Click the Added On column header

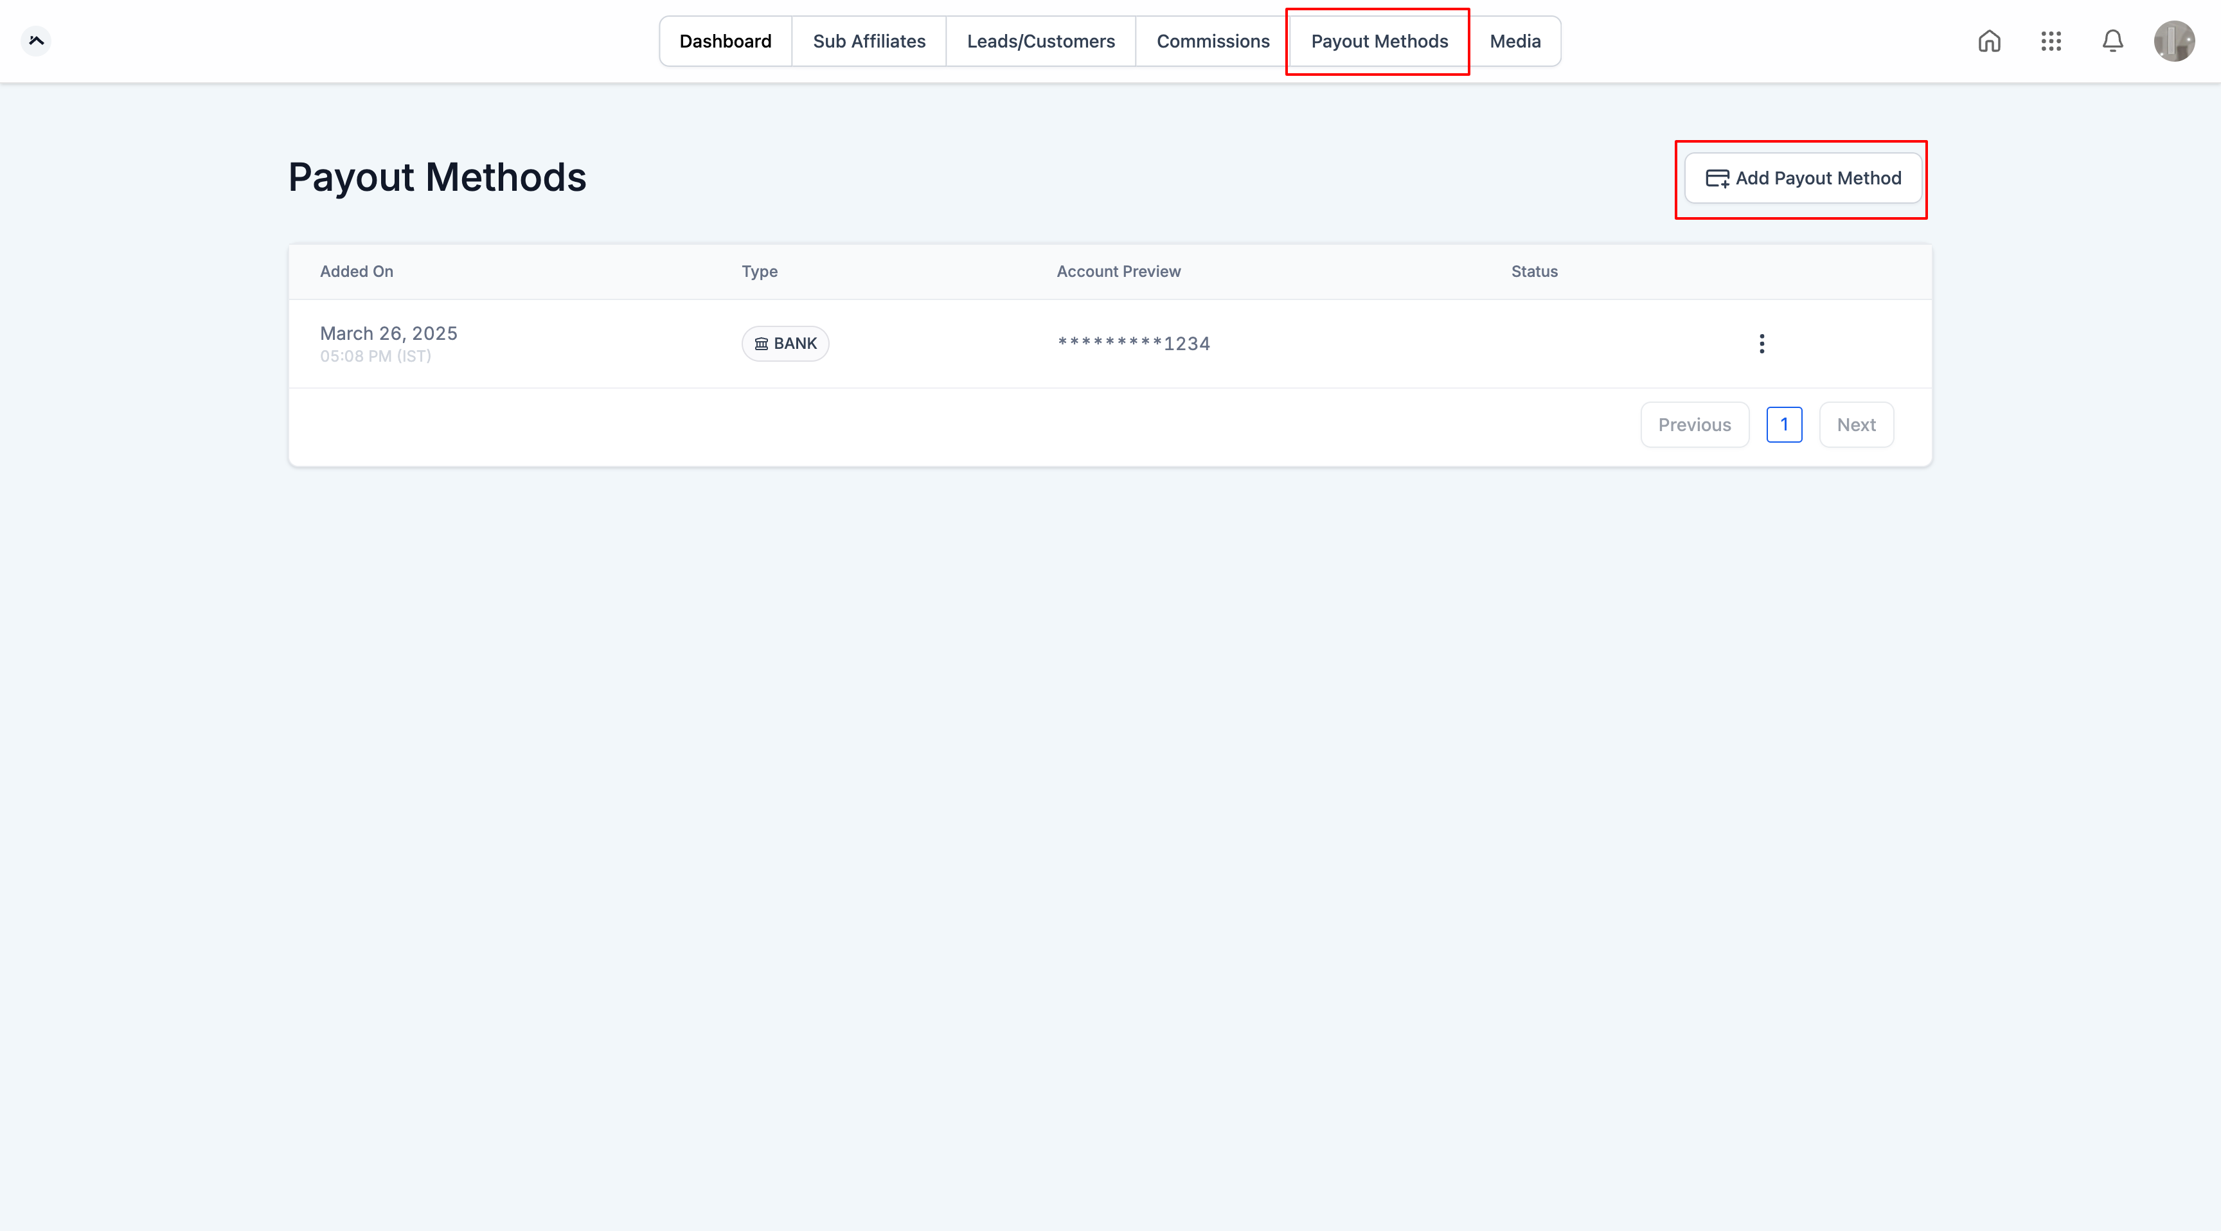pyautogui.click(x=356, y=272)
